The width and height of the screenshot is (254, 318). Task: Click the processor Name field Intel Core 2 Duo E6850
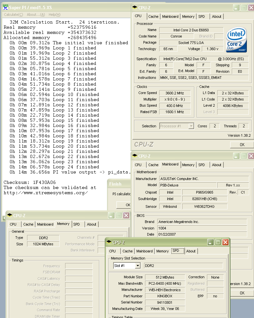(x=191, y=30)
